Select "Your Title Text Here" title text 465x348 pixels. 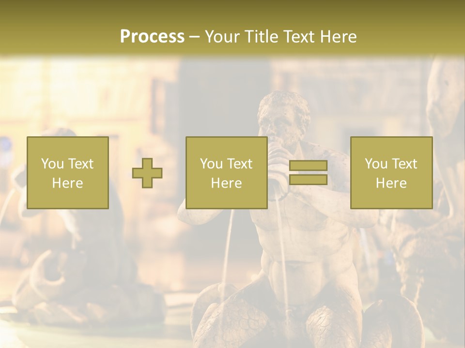[281, 36]
